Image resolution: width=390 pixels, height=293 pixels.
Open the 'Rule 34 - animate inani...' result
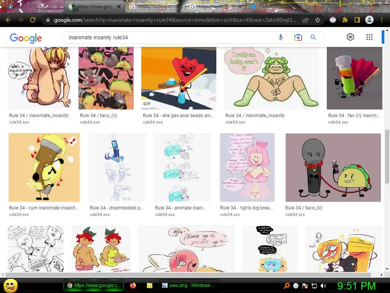point(180,208)
